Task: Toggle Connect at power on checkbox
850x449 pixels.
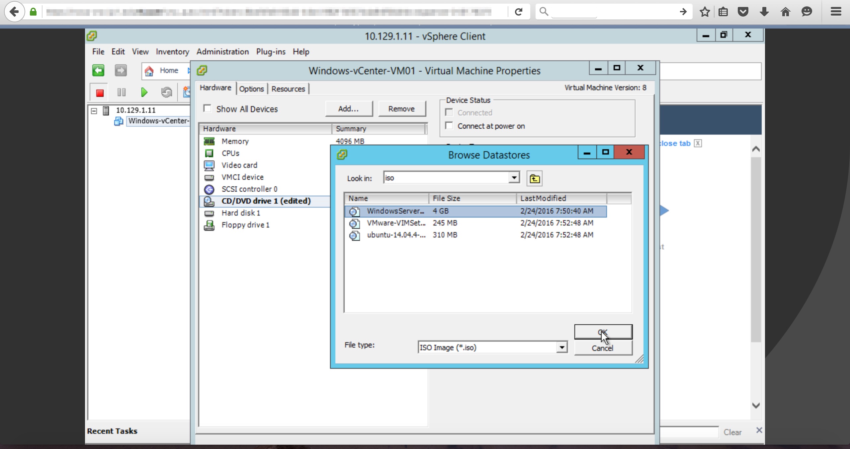Action: point(449,126)
